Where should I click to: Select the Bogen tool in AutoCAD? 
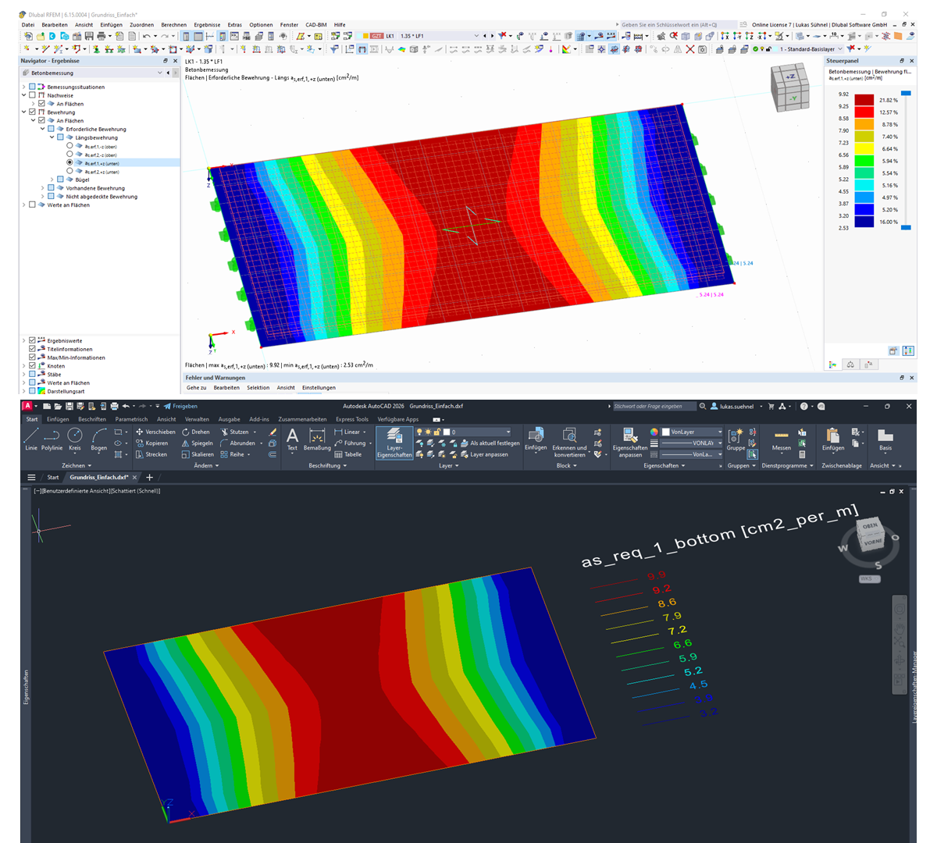99,439
